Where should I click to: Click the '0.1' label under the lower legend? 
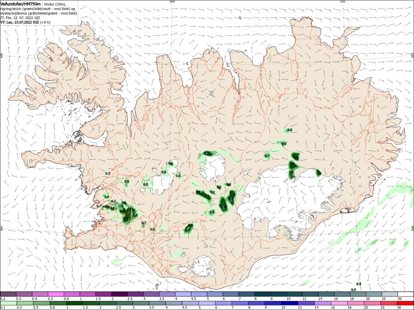point(3,308)
